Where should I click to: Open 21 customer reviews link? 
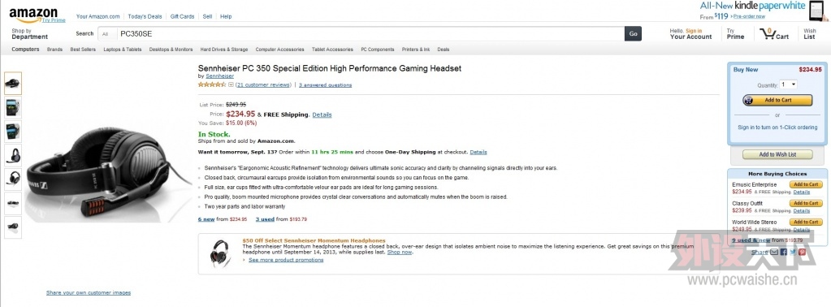[263, 84]
